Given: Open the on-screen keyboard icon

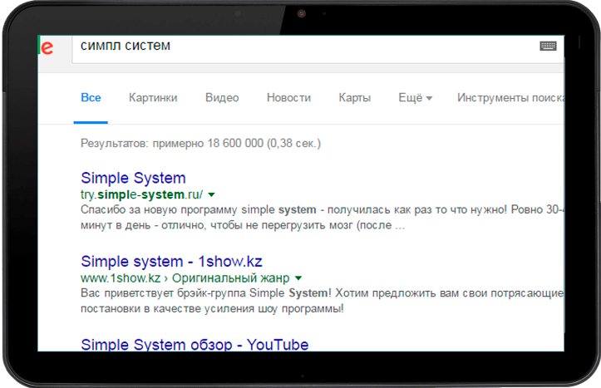Looking at the screenshot, I should [548, 46].
